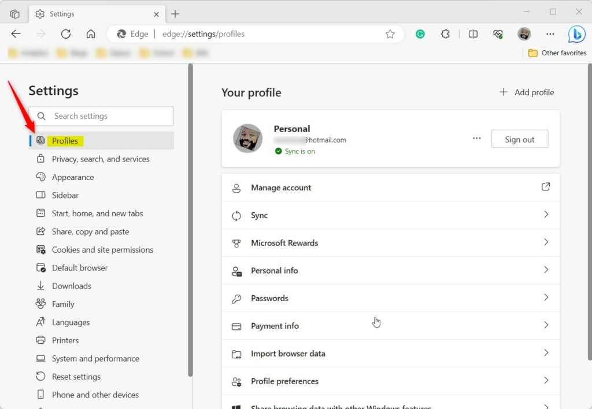This screenshot has width=592, height=409.
Task: Click the Personal info icon
Action: (236, 271)
